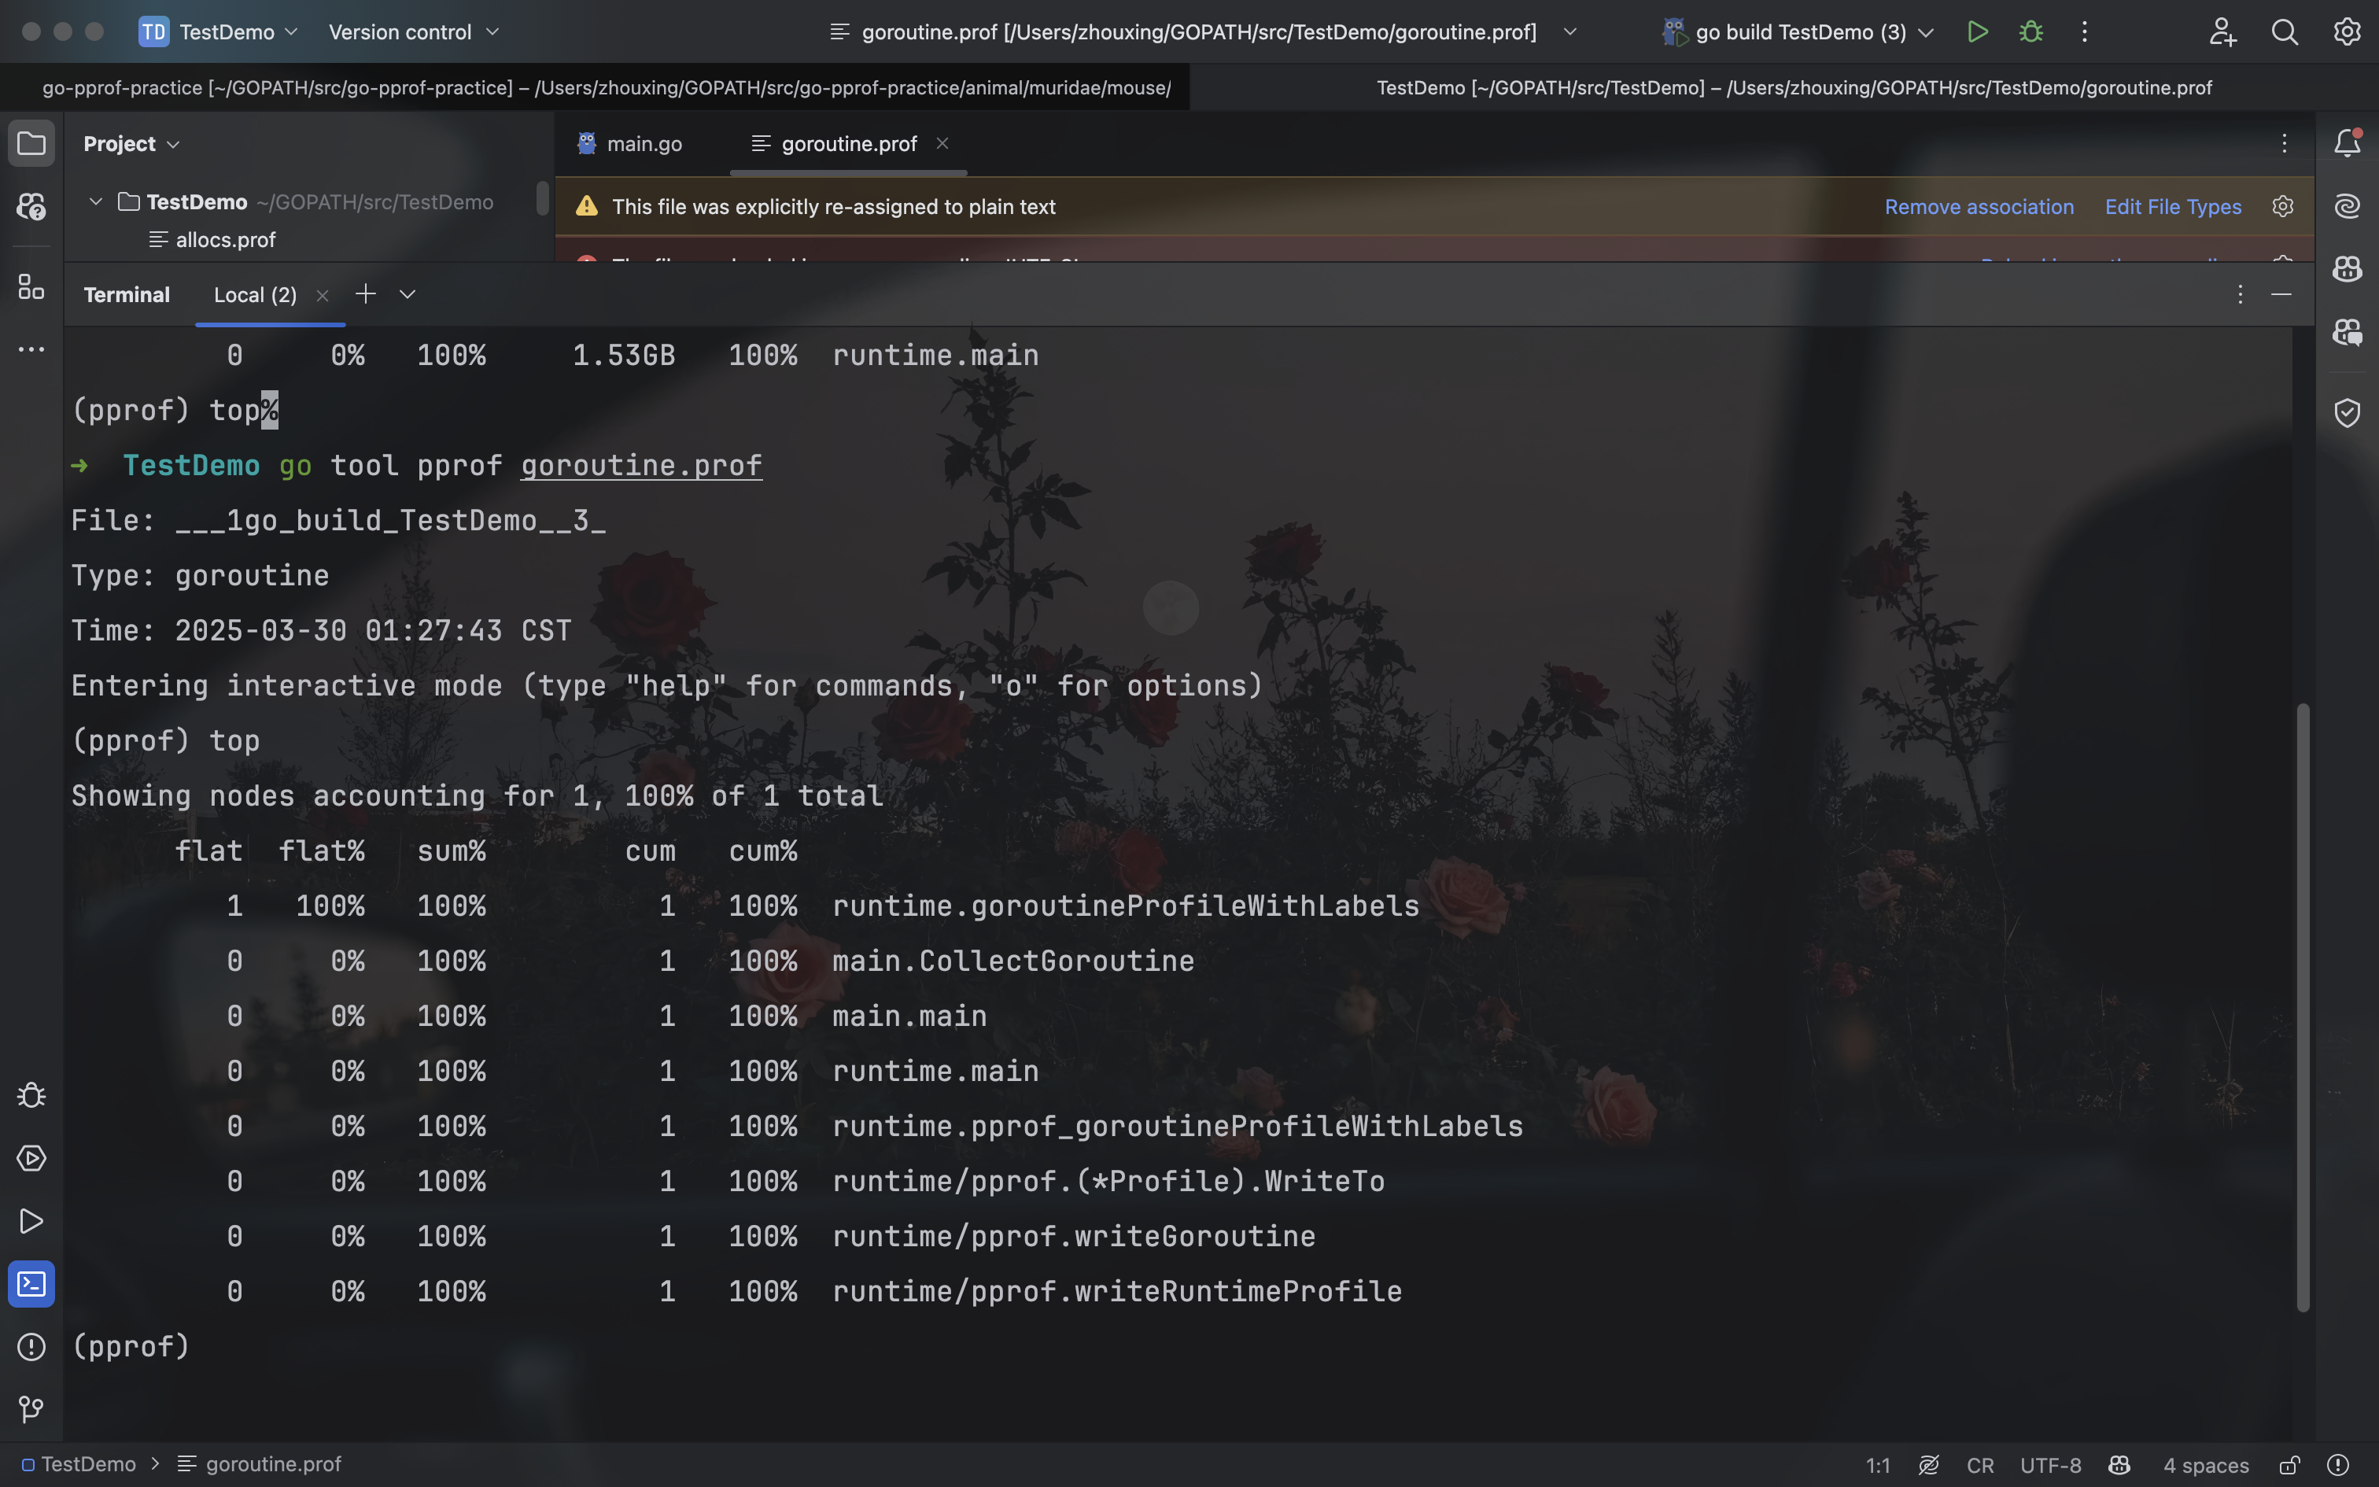Collapse the TestDemo folder tree node
The image size is (2379, 1487).
tap(95, 201)
